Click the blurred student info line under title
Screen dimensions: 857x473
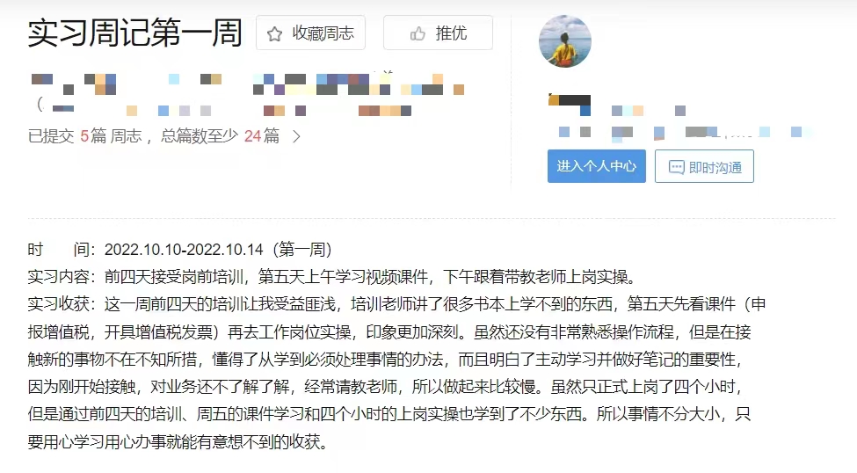[x=248, y=94]
